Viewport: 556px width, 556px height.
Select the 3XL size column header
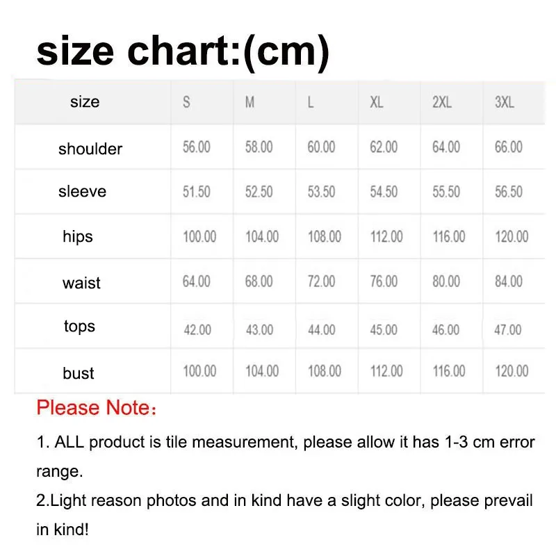(504, 102)
